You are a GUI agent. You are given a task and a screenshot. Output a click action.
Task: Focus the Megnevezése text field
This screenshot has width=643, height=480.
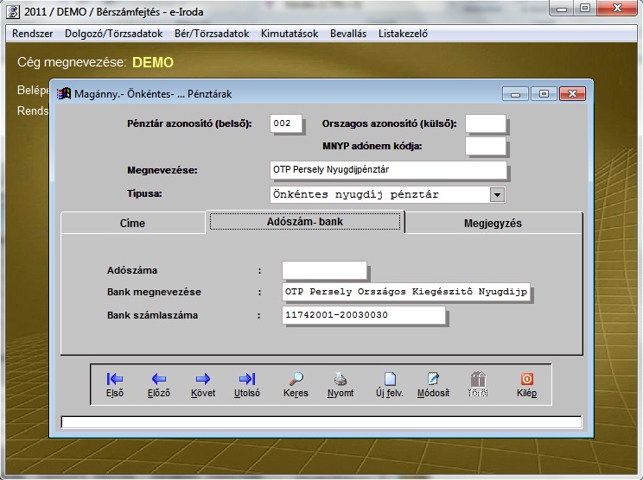pyautogui.click(x=388, y=169)
